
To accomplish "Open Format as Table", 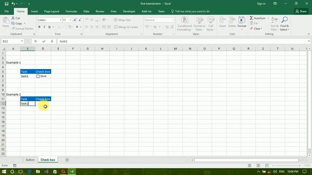I will tap(199, 24).
